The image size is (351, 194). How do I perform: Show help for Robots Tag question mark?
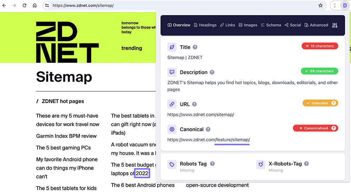pos(212,164)
